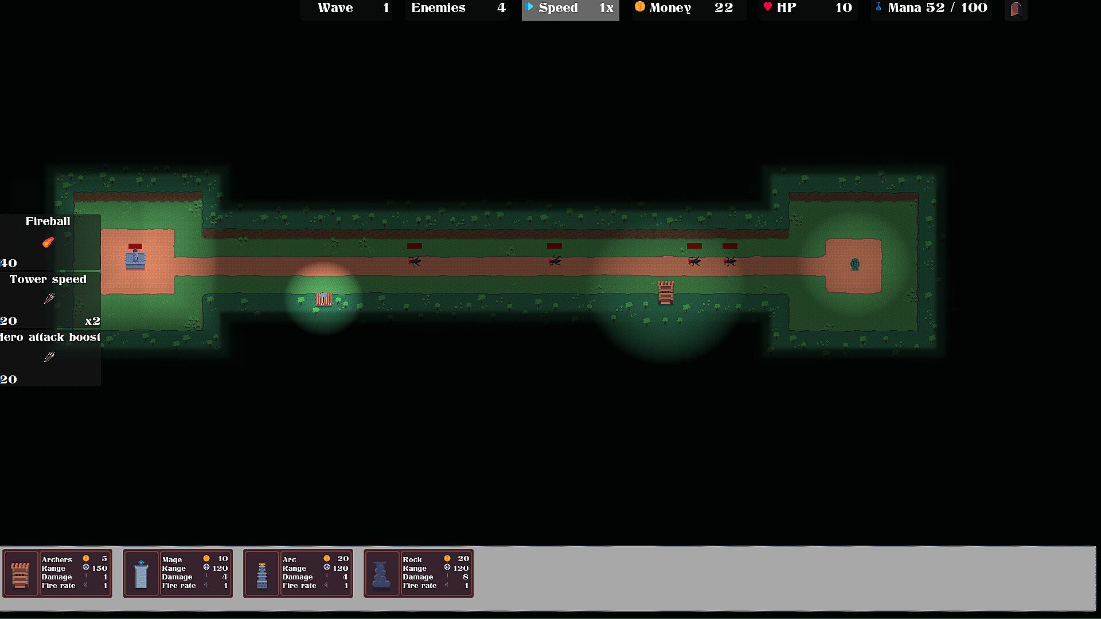Select the placed archer tower near portal

[x=665, y=292]
